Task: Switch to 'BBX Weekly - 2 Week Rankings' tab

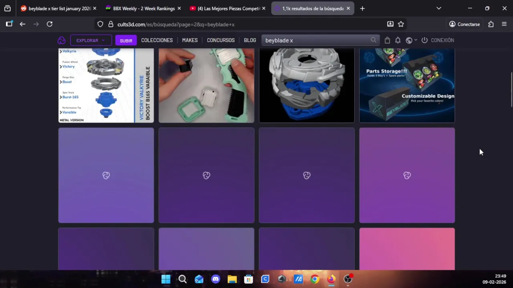Action: (x=143, y=8)
